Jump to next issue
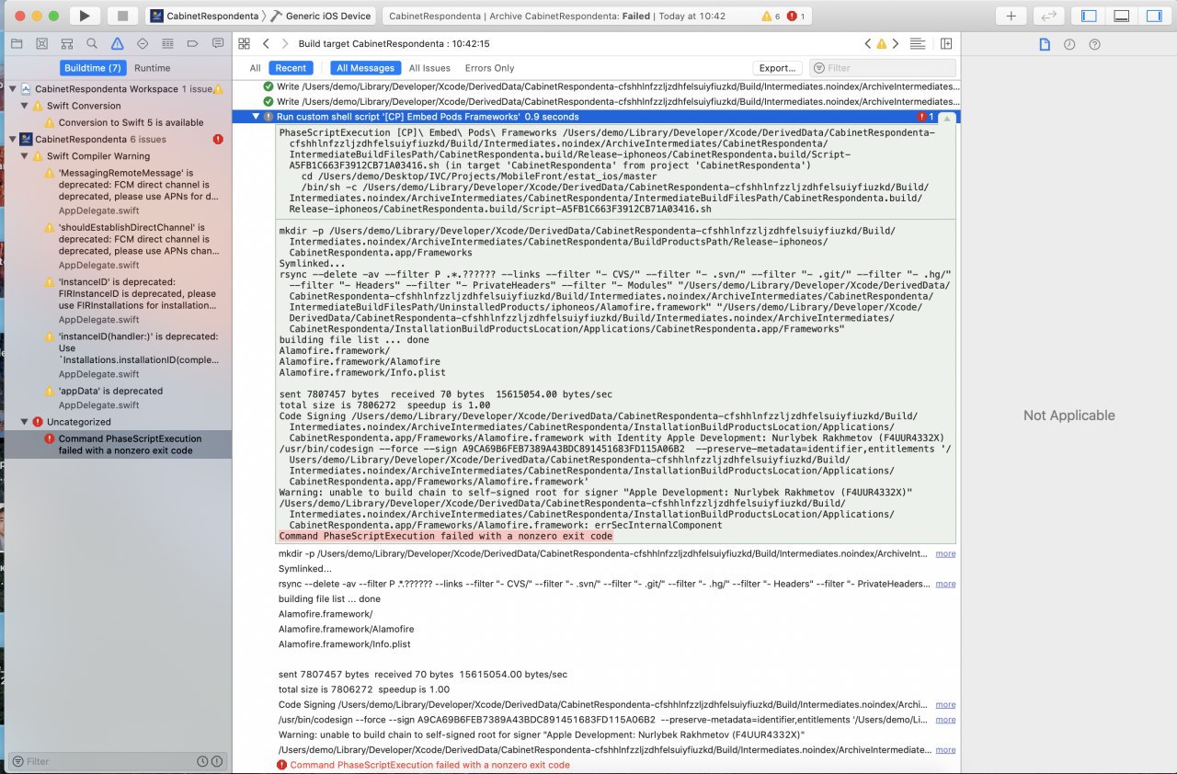1177x774 pixels. pyautogui.click(x=894, y=43)
